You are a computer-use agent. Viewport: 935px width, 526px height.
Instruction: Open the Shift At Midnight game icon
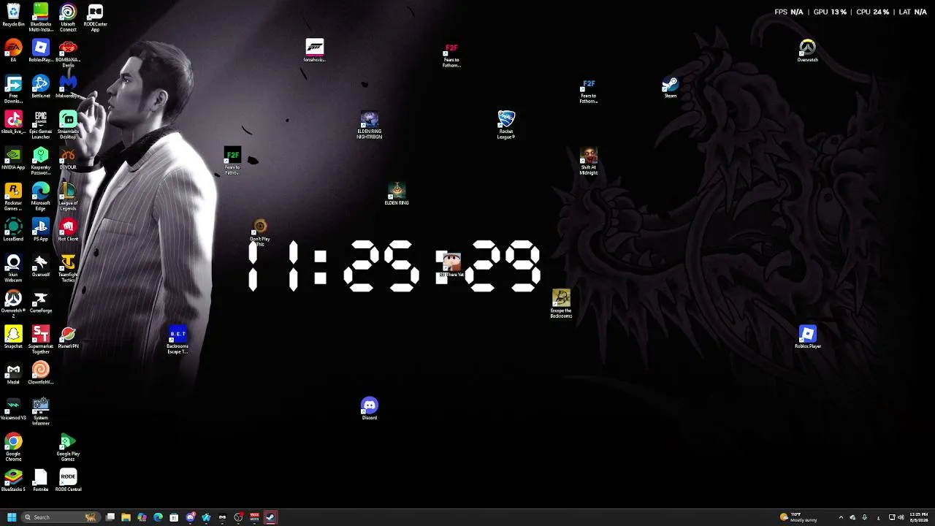(589, 161)
